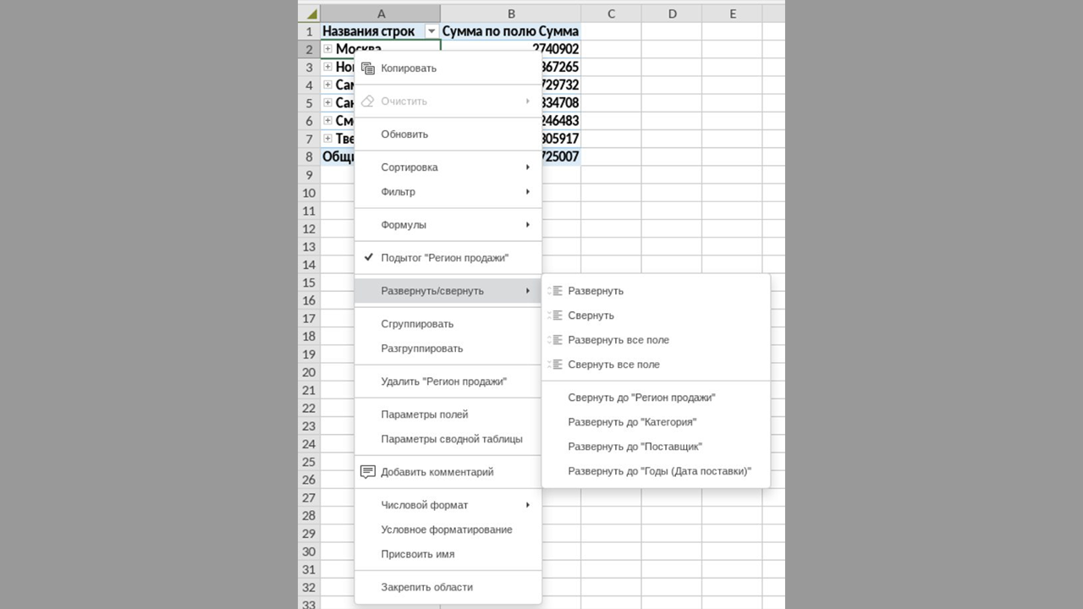
Task: Expand the row 5 pivot group
Action: pos(328,102)
